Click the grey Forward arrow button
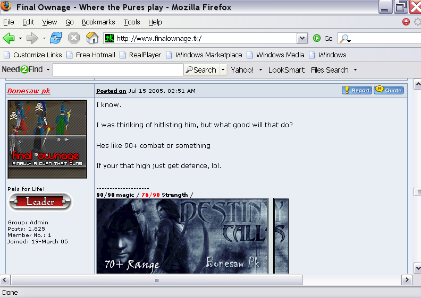 pyautogui.click(x=32, y=38)
